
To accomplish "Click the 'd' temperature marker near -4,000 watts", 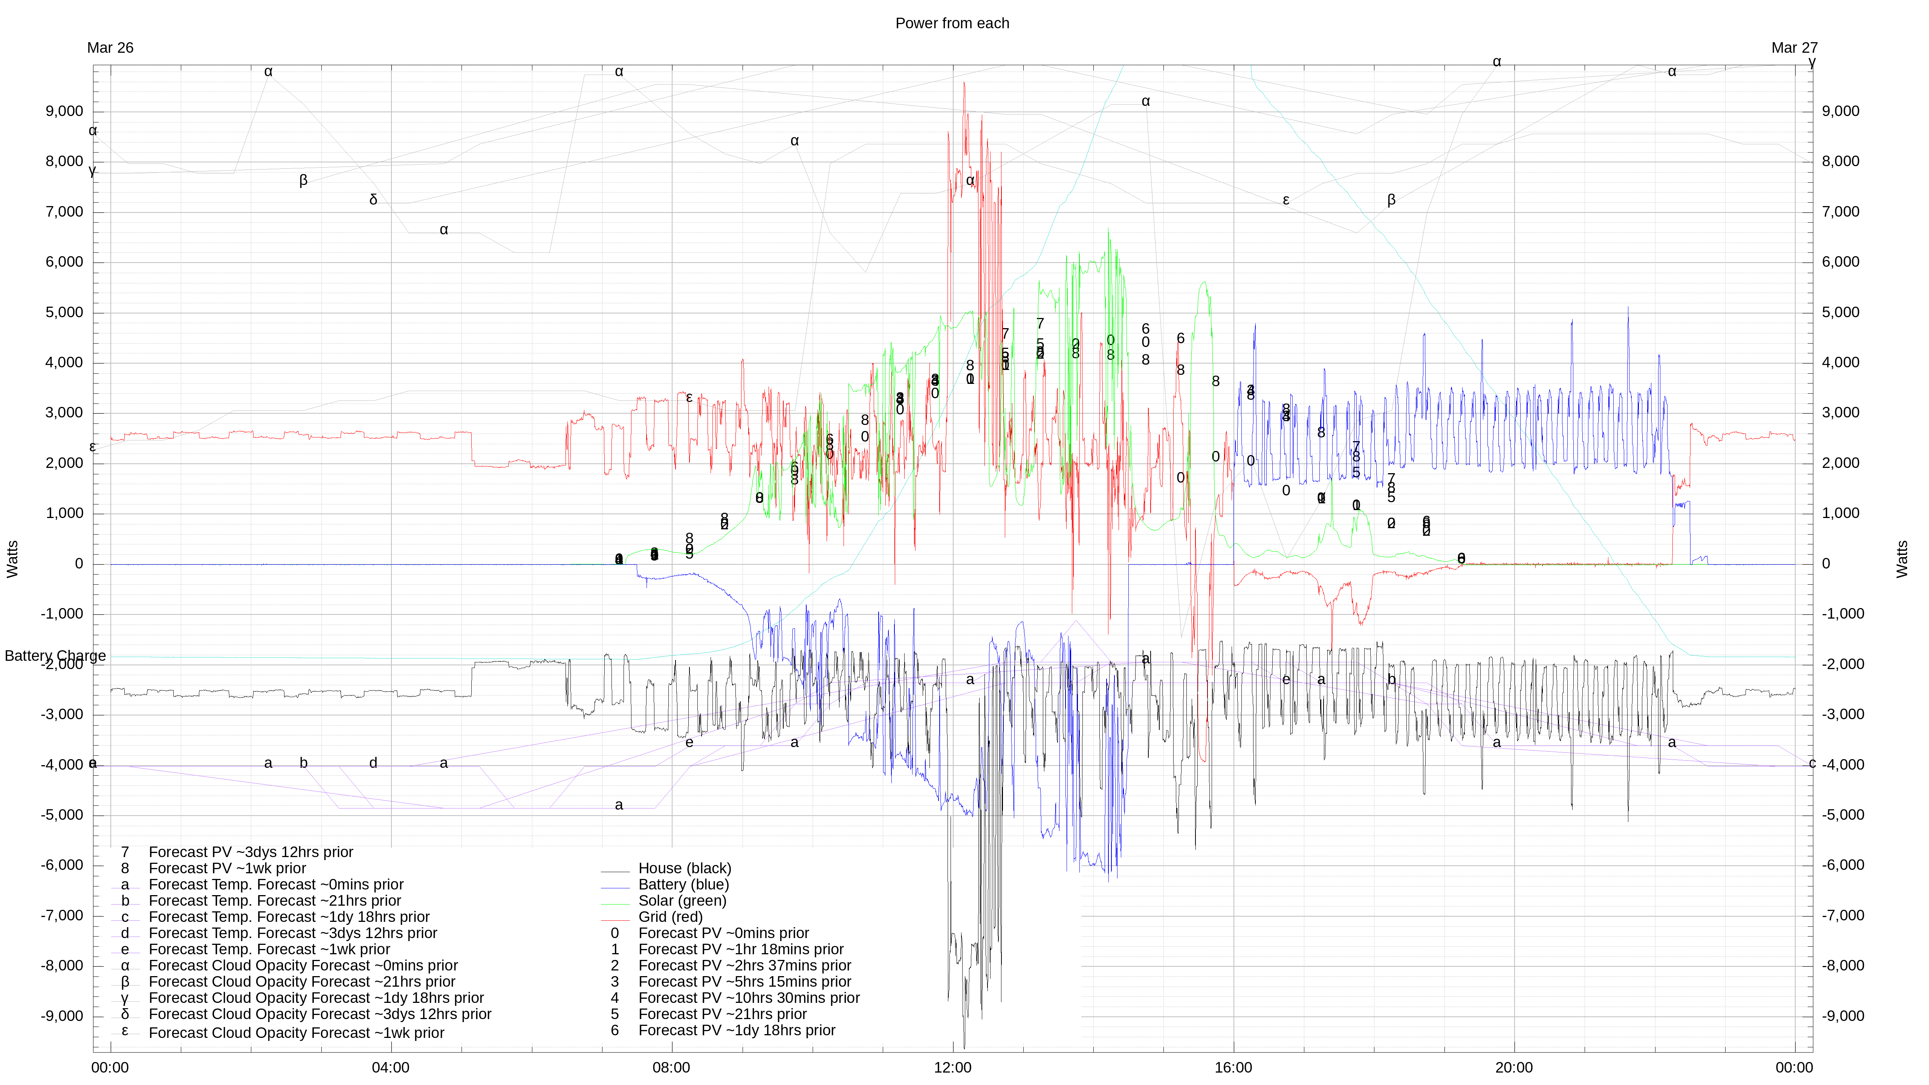I will click(373, 763).
